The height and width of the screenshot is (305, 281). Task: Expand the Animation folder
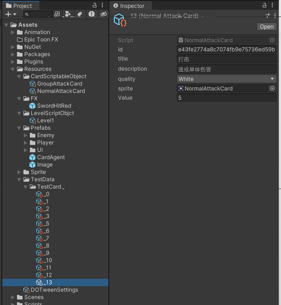tap(13, 32)
